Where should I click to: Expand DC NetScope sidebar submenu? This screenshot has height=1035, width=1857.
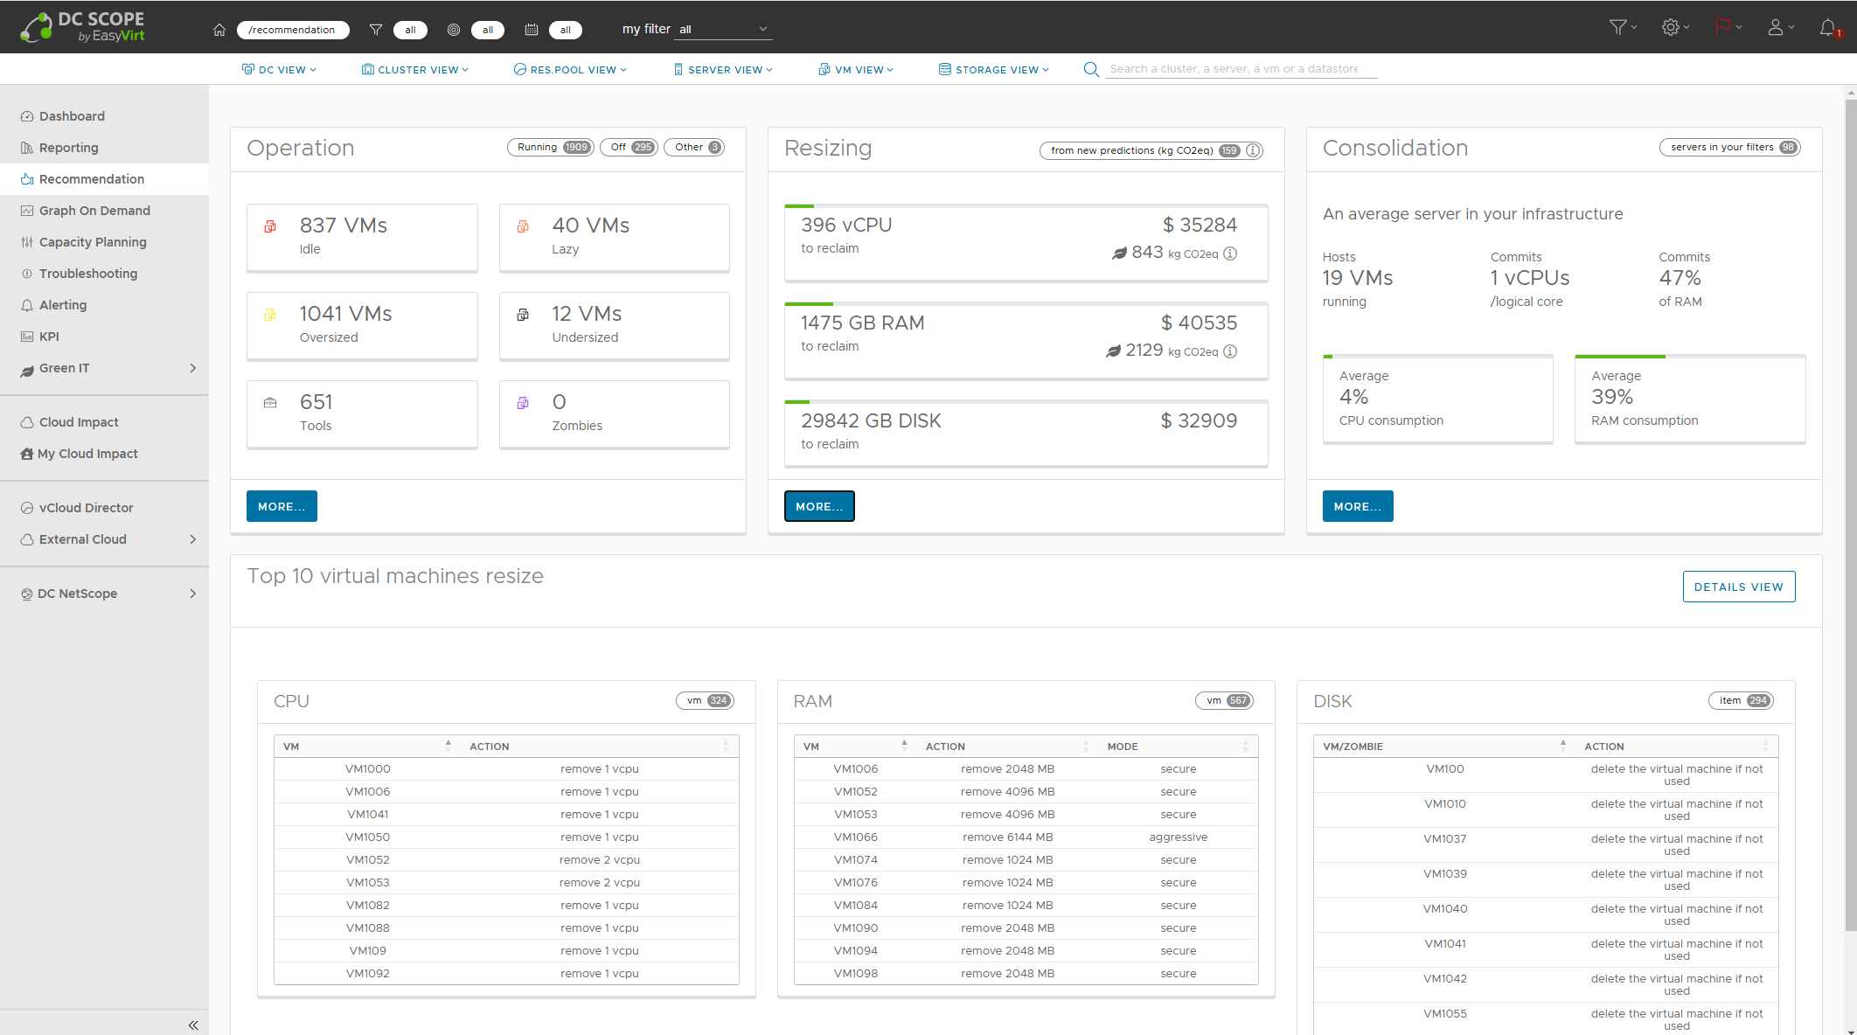point(193,594)
